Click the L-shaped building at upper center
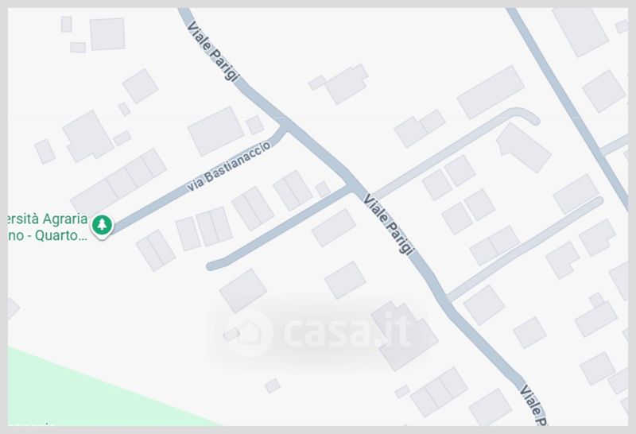Viewport: 636px width, 434px height. [x=340, y=84]
